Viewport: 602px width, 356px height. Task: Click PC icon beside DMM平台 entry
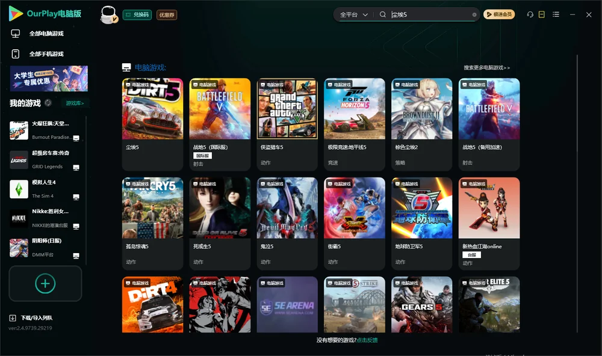pos(76,256)
